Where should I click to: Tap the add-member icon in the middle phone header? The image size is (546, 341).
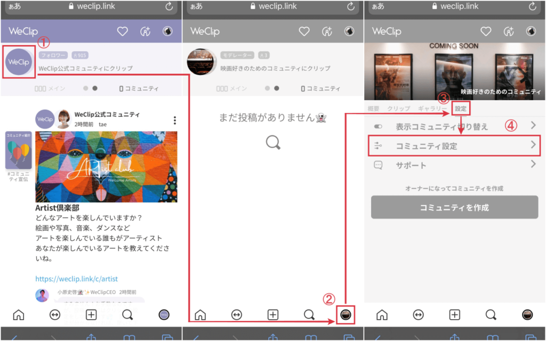327,31
